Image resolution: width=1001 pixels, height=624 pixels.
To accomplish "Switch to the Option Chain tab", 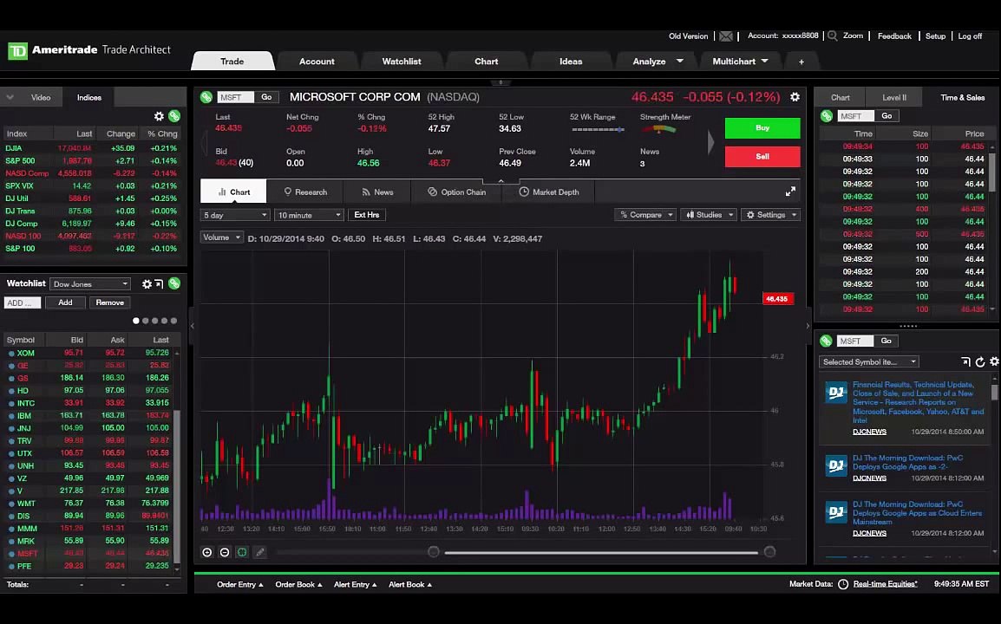I will click(x=456, y=192).
